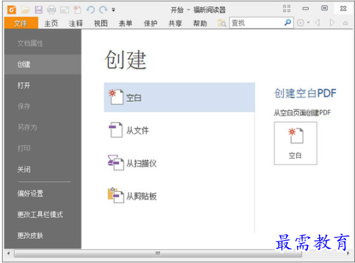This screenshot has height=263, width=355.
Task: Click the Foxit Reader logo icon
Action: point(12,10)
